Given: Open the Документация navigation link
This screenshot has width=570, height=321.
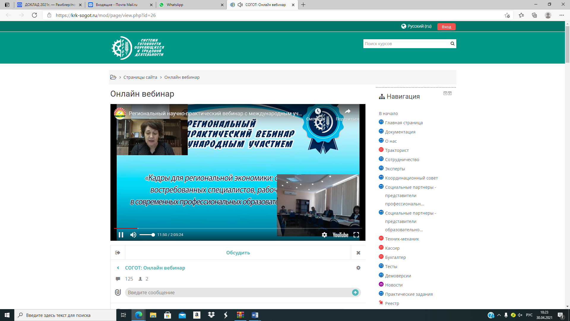Looking at the screenshot, I should [x=400, y=132].
